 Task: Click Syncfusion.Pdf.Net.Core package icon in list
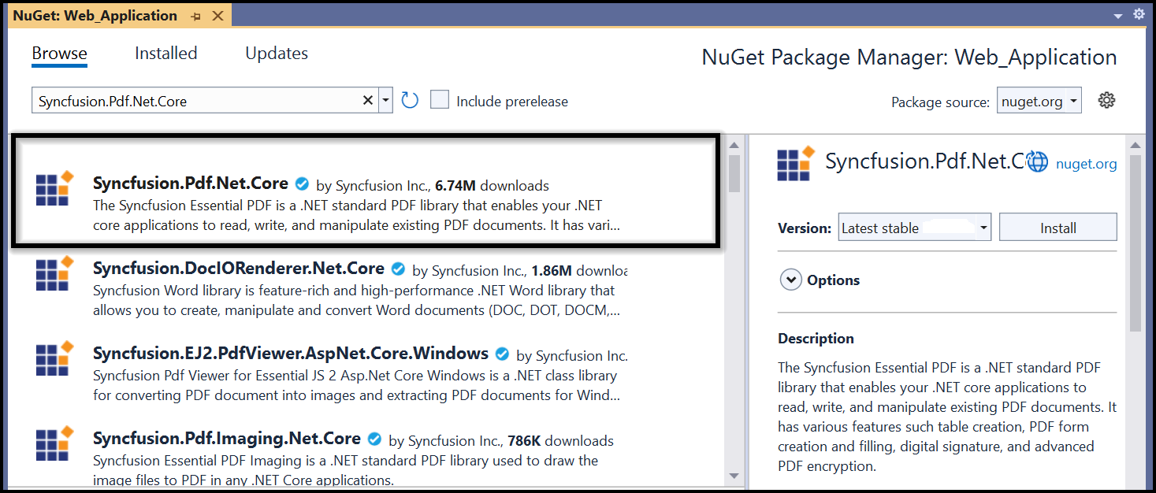tap(54, 188)
